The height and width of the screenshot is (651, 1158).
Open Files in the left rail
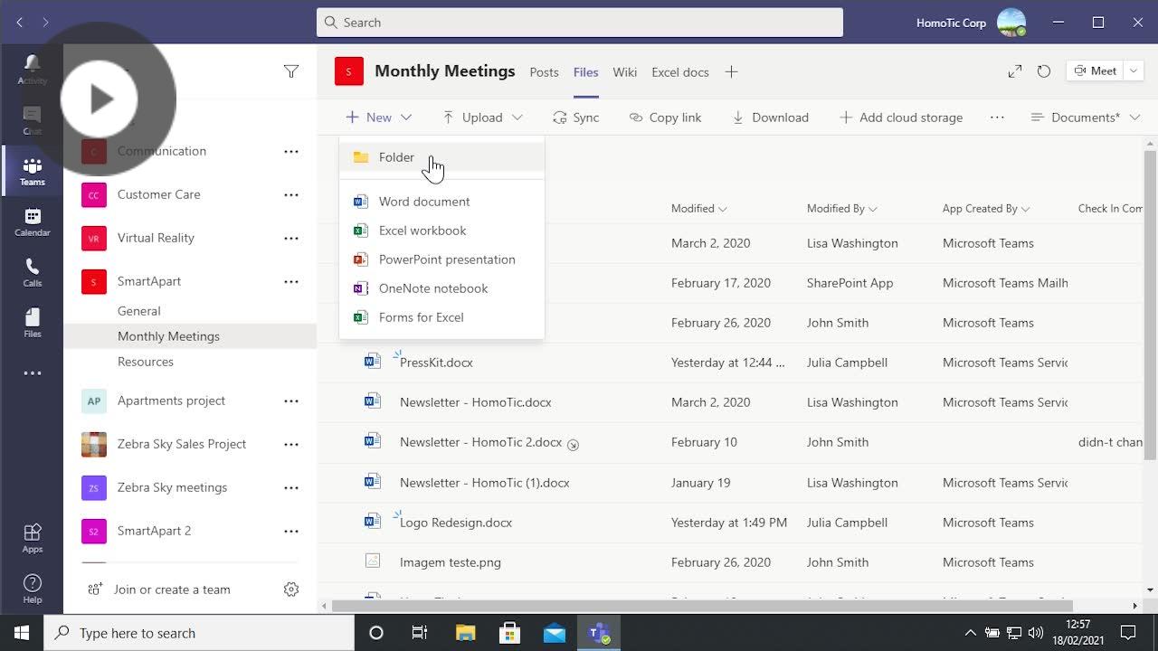coord(32,323)
